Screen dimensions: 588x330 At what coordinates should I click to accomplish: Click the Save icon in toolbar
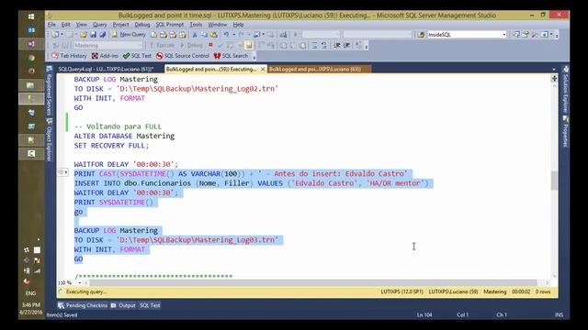coord(93,35)
